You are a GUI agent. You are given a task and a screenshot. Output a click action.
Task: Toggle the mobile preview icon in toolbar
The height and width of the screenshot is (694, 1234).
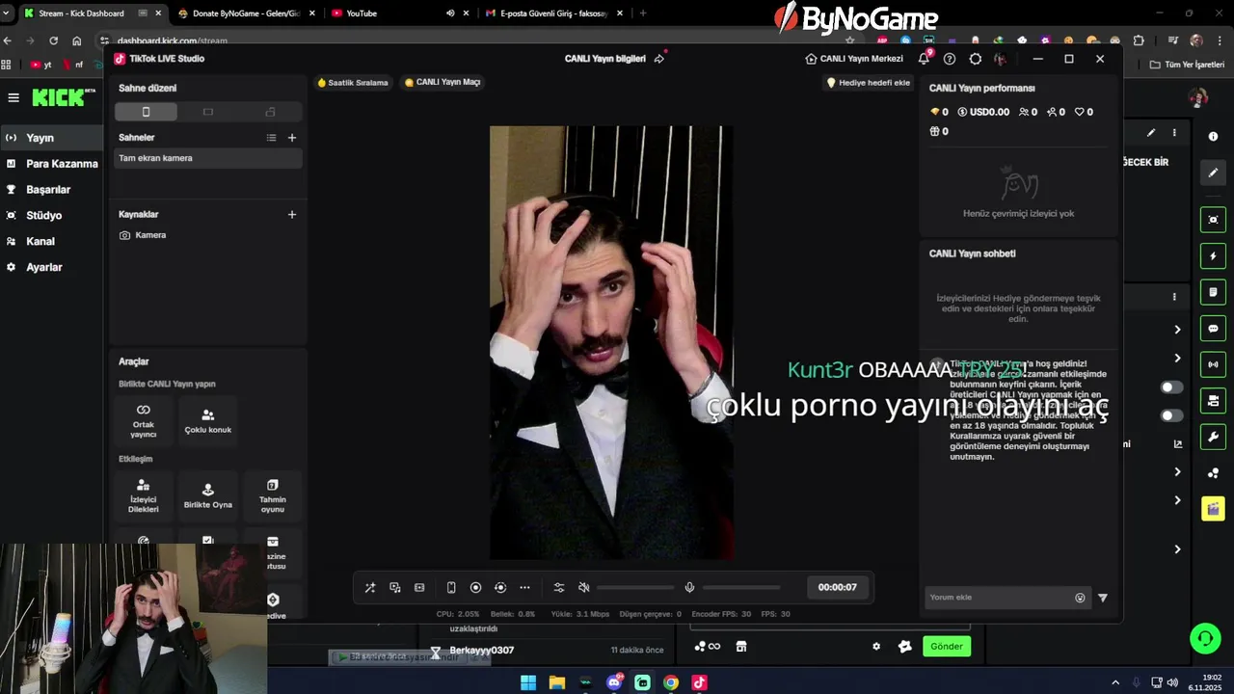click(451, 587)
